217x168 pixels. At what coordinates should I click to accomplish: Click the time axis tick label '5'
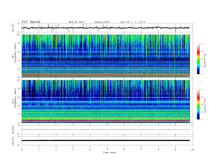[107, 150]
